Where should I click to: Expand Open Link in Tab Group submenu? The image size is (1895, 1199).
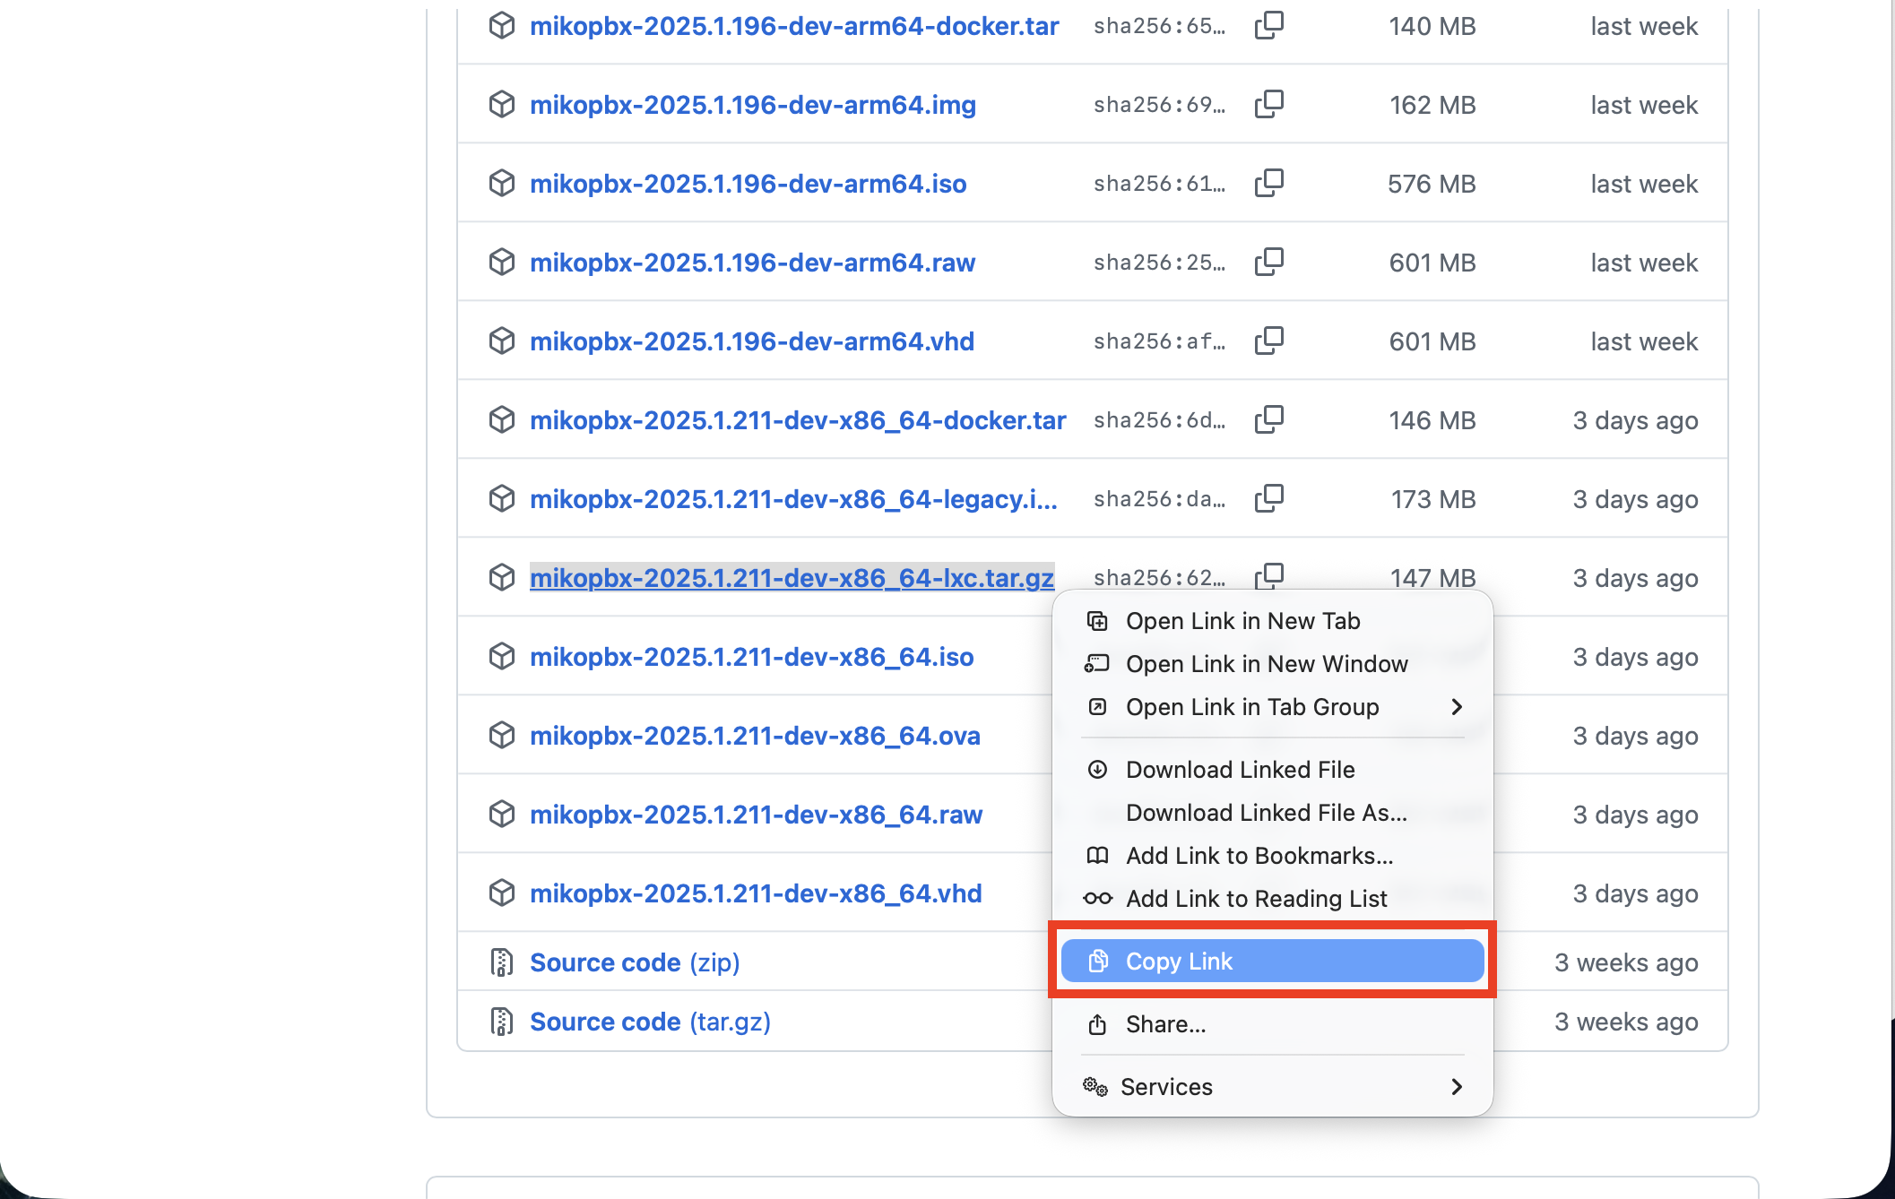[1456, 707]
